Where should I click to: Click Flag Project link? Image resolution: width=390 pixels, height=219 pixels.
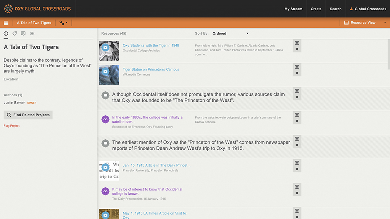point(11,126)
